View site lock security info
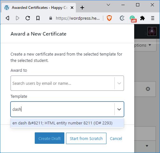This screenshot has width=160, height=153. click(51, 18)
